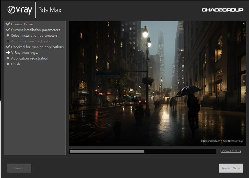Viewport: 249px width, 178px height.
Task: Select Application registration step
Action: click(30, 58)
